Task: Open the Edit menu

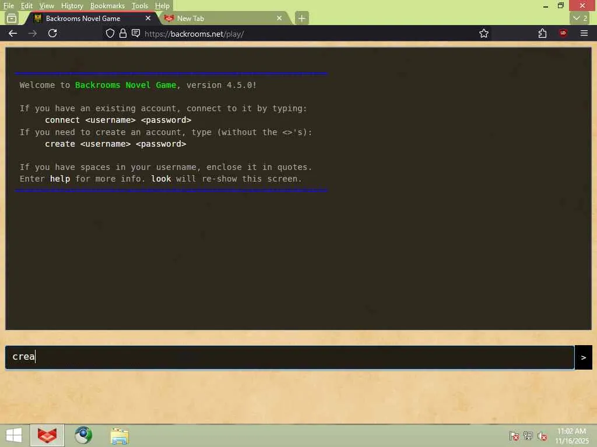Action: click(x=27, y=6)
